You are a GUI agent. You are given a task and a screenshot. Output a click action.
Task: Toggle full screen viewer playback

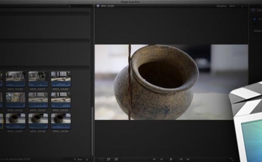coord(232,159)
